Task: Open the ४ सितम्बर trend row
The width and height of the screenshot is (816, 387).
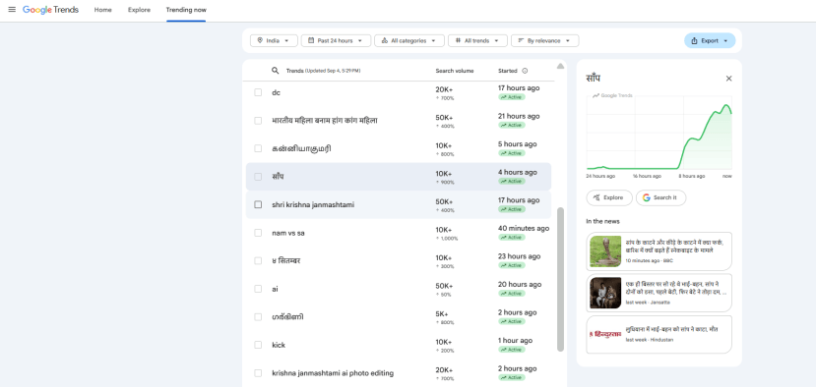Action: point(398,260)
